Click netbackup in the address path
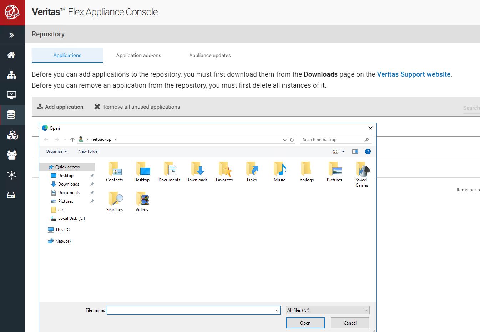Viewport: 480px width, 332px height. (101, 139)
